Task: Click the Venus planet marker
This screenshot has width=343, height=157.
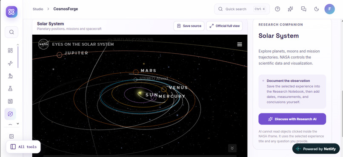Action: pyautogui.click(x=164, y=89)
